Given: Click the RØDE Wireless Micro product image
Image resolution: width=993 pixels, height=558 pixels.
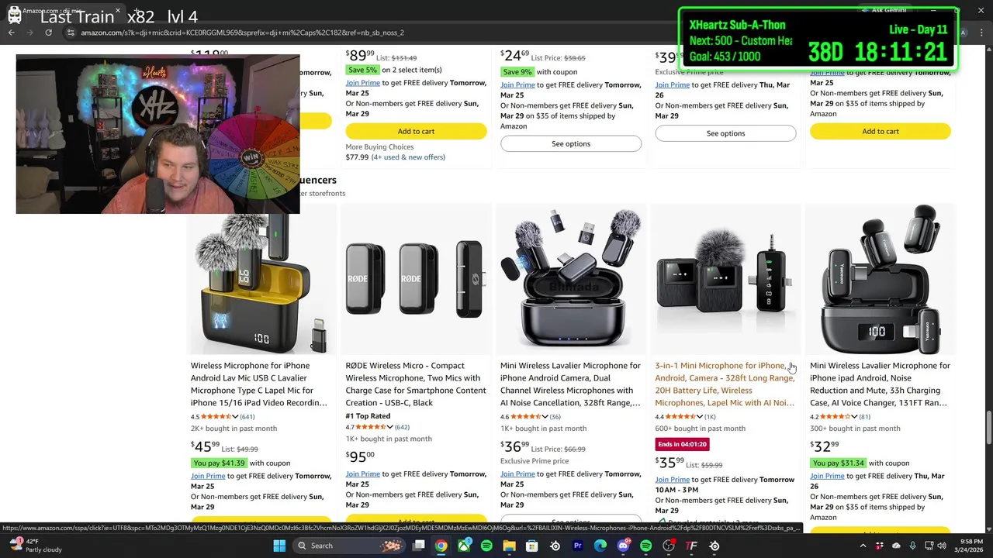Looking at the screenshot, I should coord(416,279).
